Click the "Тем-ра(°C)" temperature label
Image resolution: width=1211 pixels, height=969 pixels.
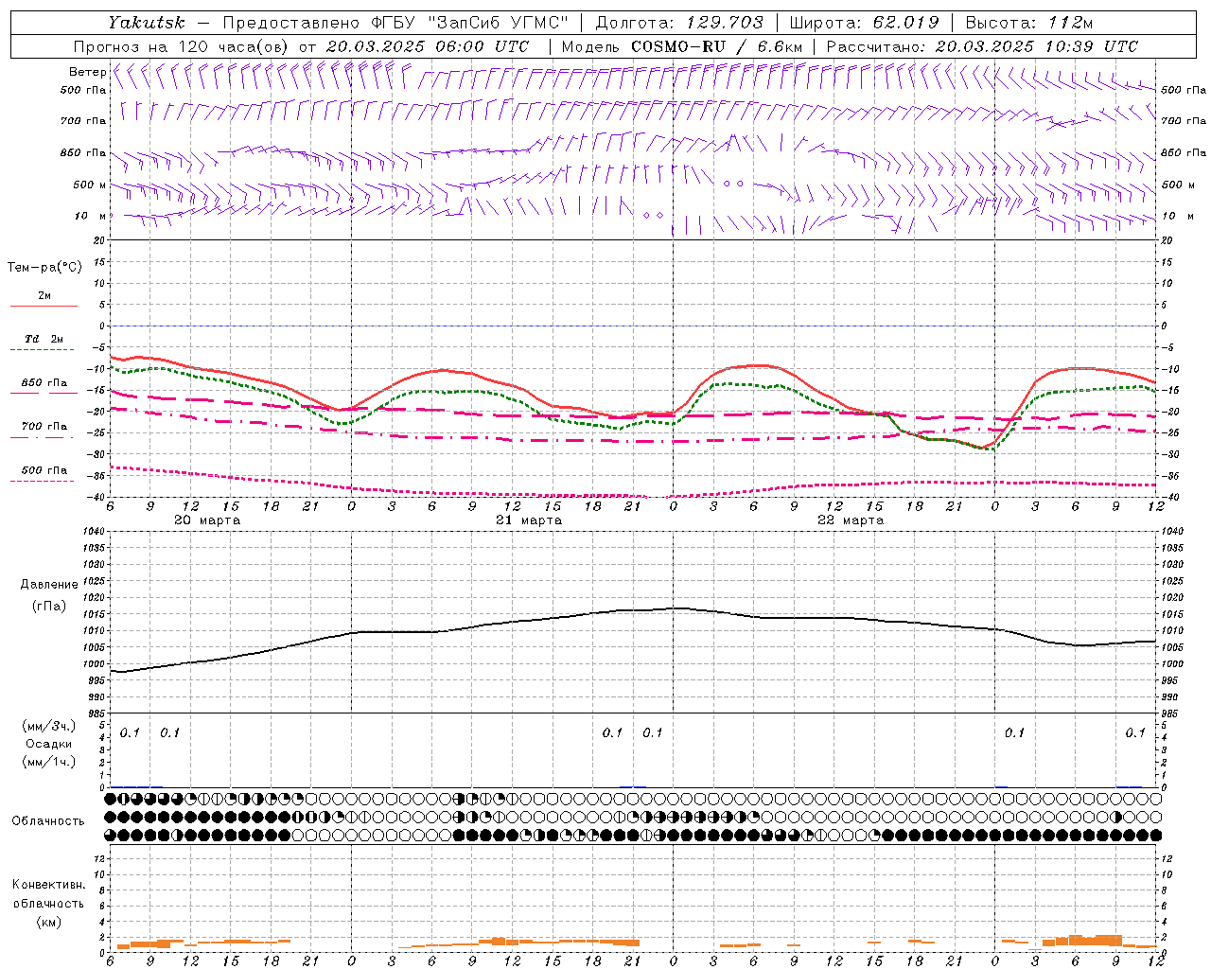[x=44, y=268]
